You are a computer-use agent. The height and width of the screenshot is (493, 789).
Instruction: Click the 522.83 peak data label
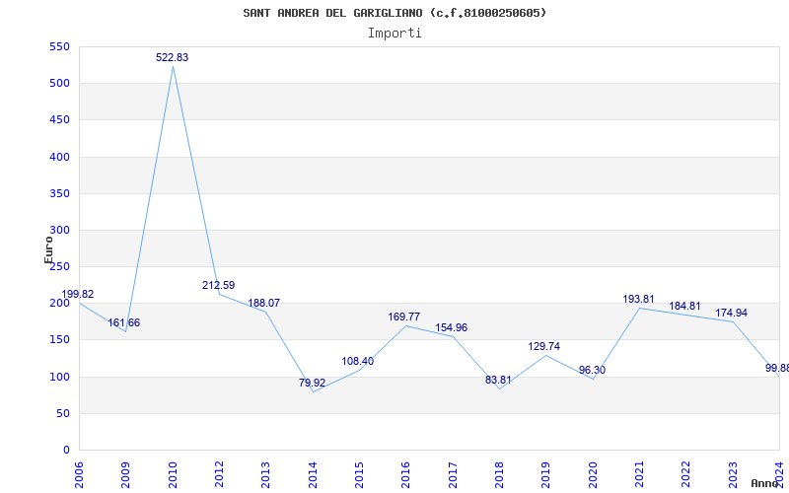pos(172,57)
